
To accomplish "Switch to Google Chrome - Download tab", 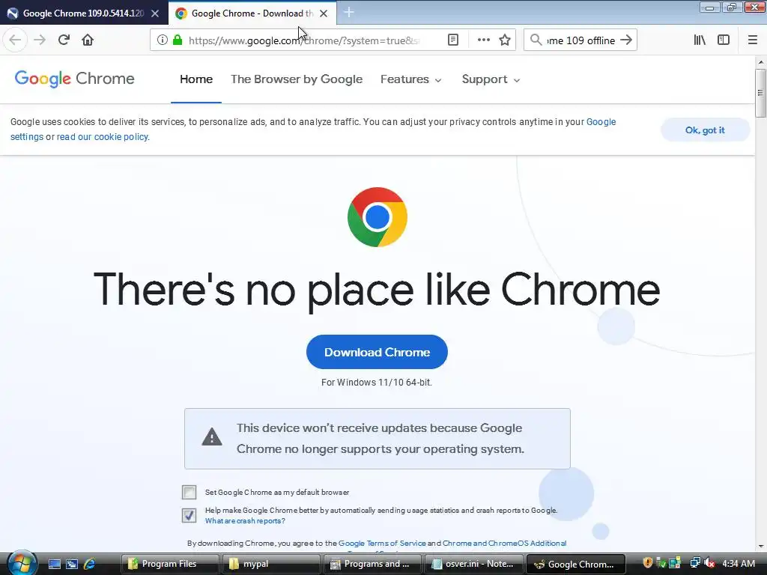I will click(x=252, y=13).
